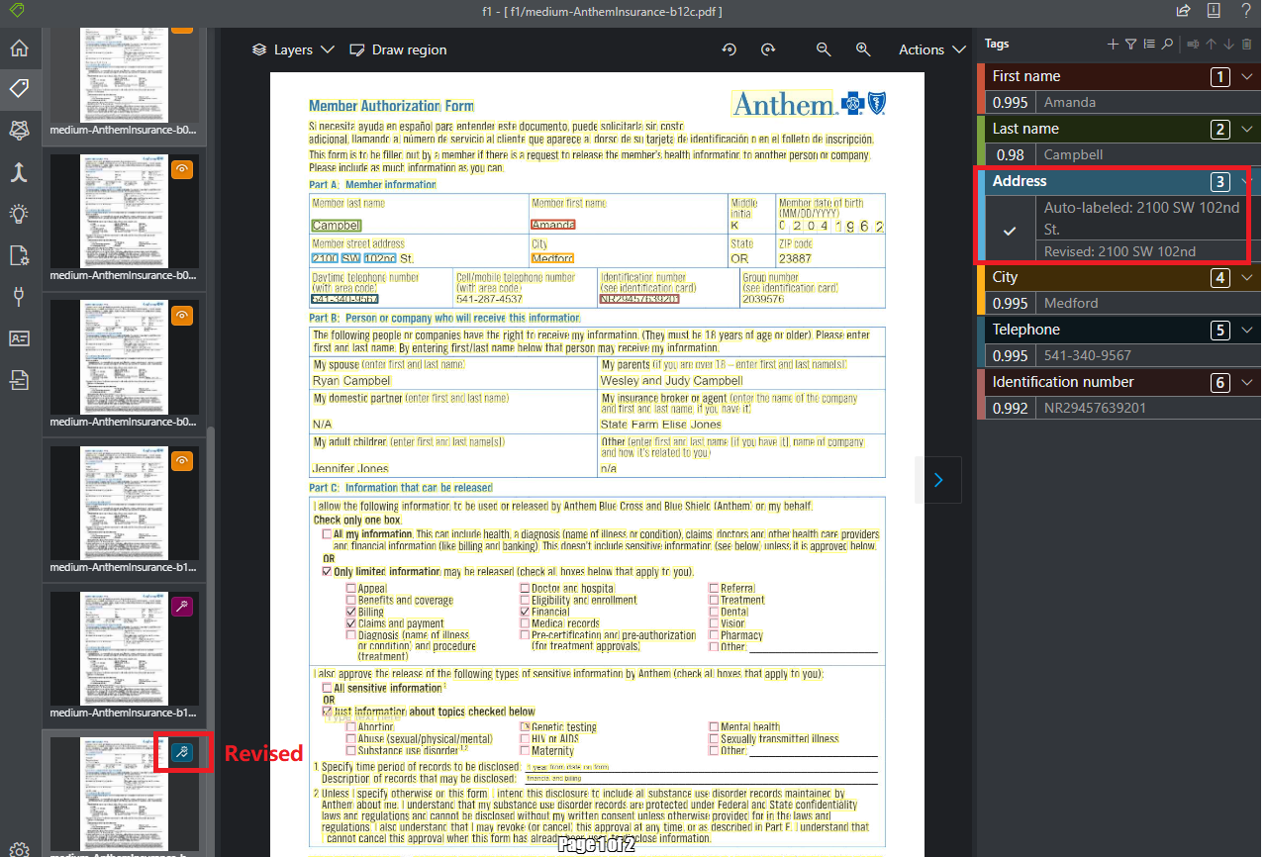Click the Last name green color bar
Screen dimensions: 1266x857
tap(981, 141)
